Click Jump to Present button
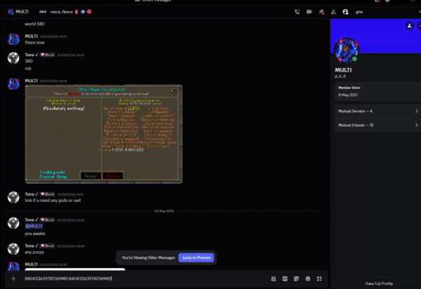 click(196, 257)
